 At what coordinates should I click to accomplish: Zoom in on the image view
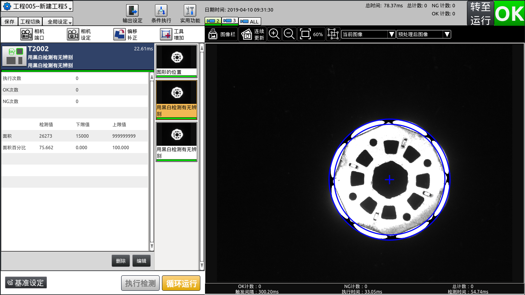pos(274,34)
